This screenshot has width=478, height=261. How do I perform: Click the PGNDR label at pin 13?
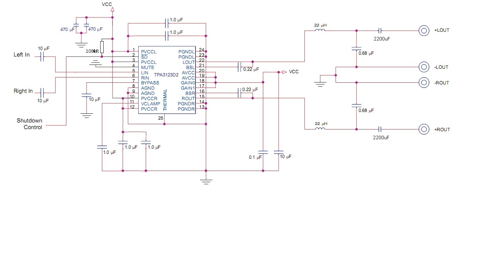pos(186,109)
